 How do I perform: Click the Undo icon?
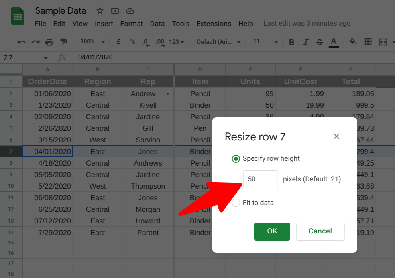[x=21, y=41]
